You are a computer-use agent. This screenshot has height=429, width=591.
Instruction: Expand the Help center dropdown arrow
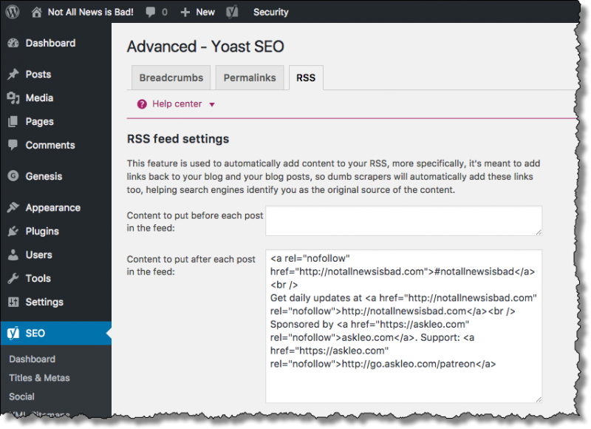coord(212,104)
